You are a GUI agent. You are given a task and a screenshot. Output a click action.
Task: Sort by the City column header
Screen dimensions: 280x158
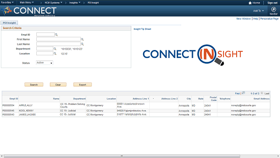(189, 99)
